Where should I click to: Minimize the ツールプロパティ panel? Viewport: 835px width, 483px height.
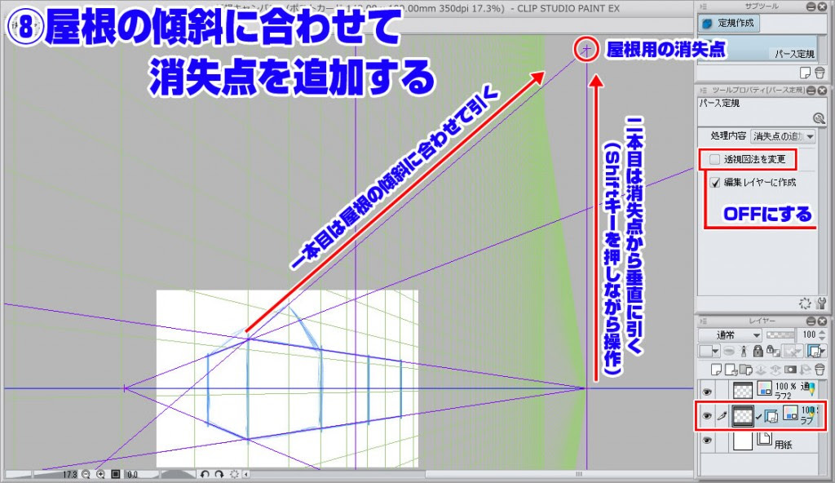[x=811, y=90]
